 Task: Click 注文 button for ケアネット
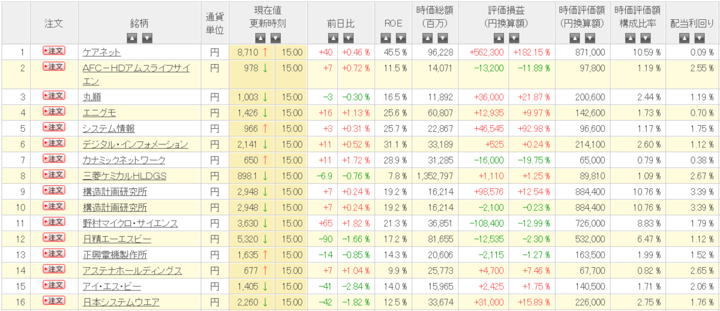(54, 52)
